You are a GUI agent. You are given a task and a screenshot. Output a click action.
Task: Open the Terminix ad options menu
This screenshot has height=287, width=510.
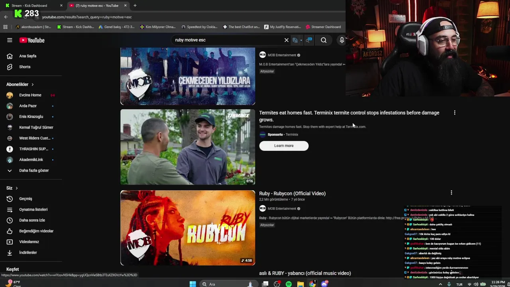click(455, 113)
